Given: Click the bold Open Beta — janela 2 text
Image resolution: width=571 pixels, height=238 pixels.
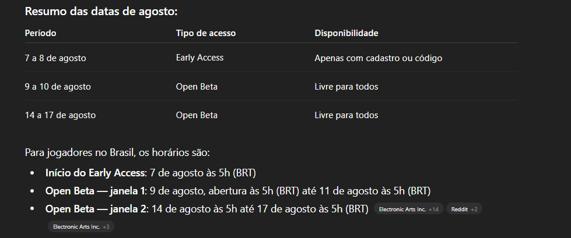Looking at the screenshot, I should [96, 208].
